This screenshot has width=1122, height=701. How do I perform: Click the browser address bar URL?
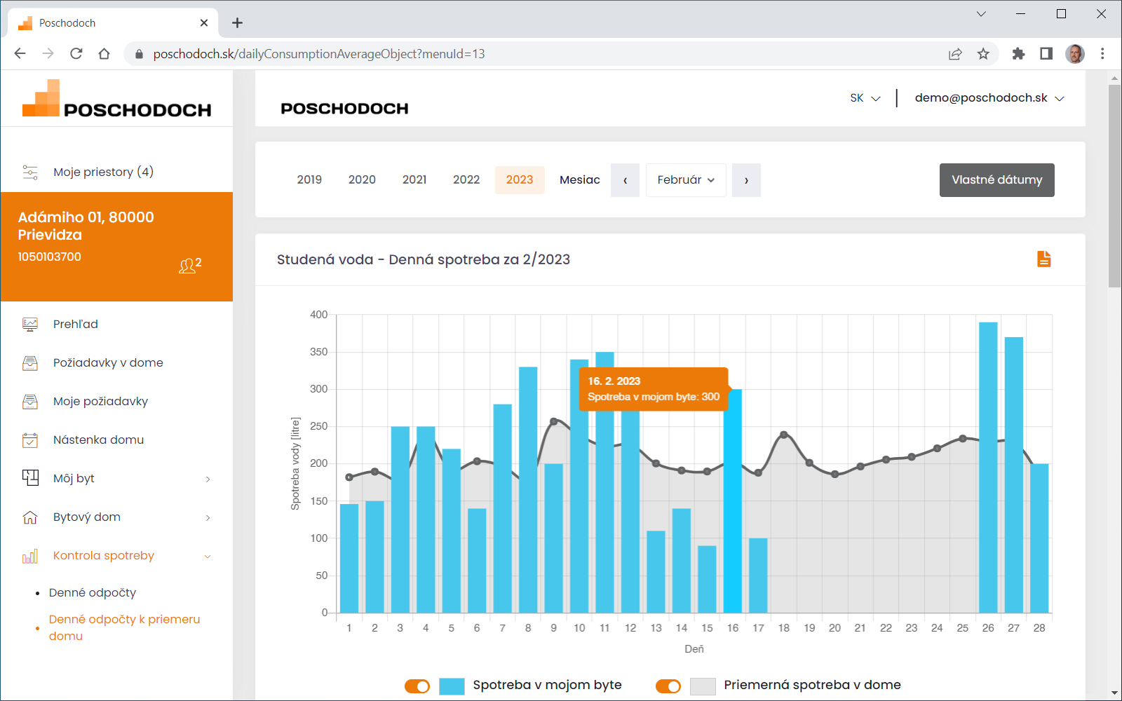coord(319,54)
